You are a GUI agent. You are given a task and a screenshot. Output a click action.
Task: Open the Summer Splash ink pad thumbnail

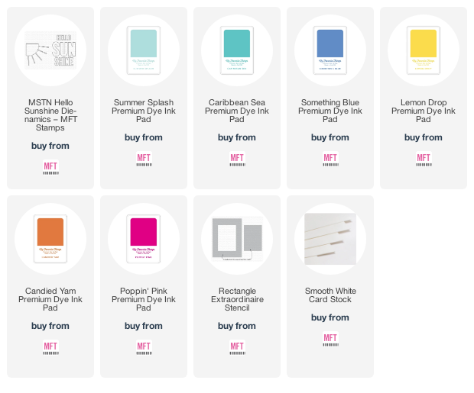(144, 50)
